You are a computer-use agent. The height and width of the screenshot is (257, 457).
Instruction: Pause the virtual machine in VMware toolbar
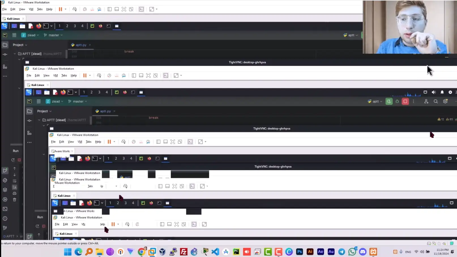(61, 9)
